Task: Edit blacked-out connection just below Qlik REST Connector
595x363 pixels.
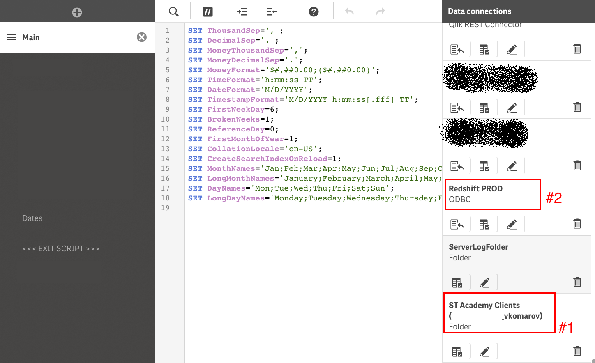Action: [x=512, y=108]
